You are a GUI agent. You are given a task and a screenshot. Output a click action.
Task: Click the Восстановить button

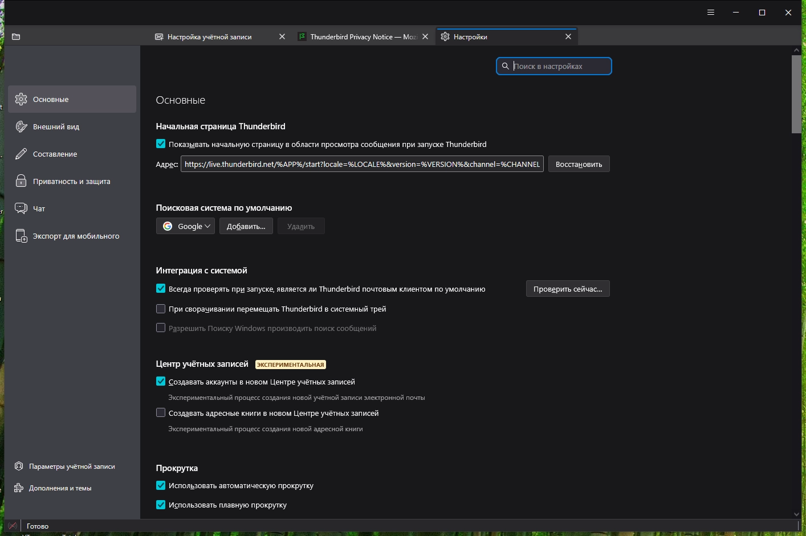point(579,164)
